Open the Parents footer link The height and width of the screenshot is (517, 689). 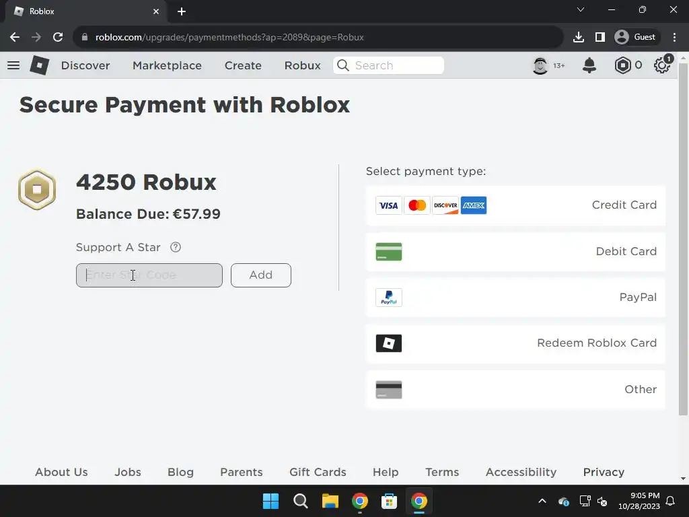tap(242, 472)
